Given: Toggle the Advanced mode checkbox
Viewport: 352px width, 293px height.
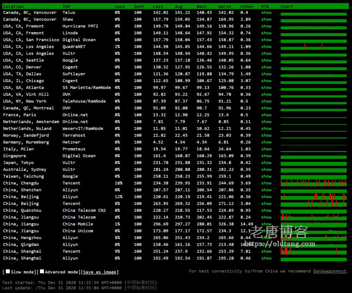Looking at the screenshot, I should point(42,272).
